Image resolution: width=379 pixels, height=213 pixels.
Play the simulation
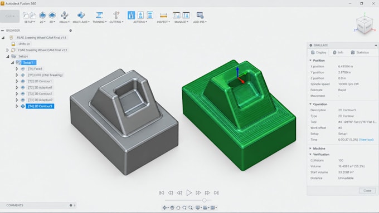click(x=189, y=192)
